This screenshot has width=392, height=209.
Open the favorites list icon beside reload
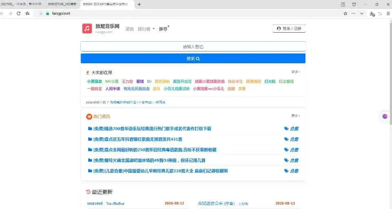pyautogui.click(x=27, y=13)
